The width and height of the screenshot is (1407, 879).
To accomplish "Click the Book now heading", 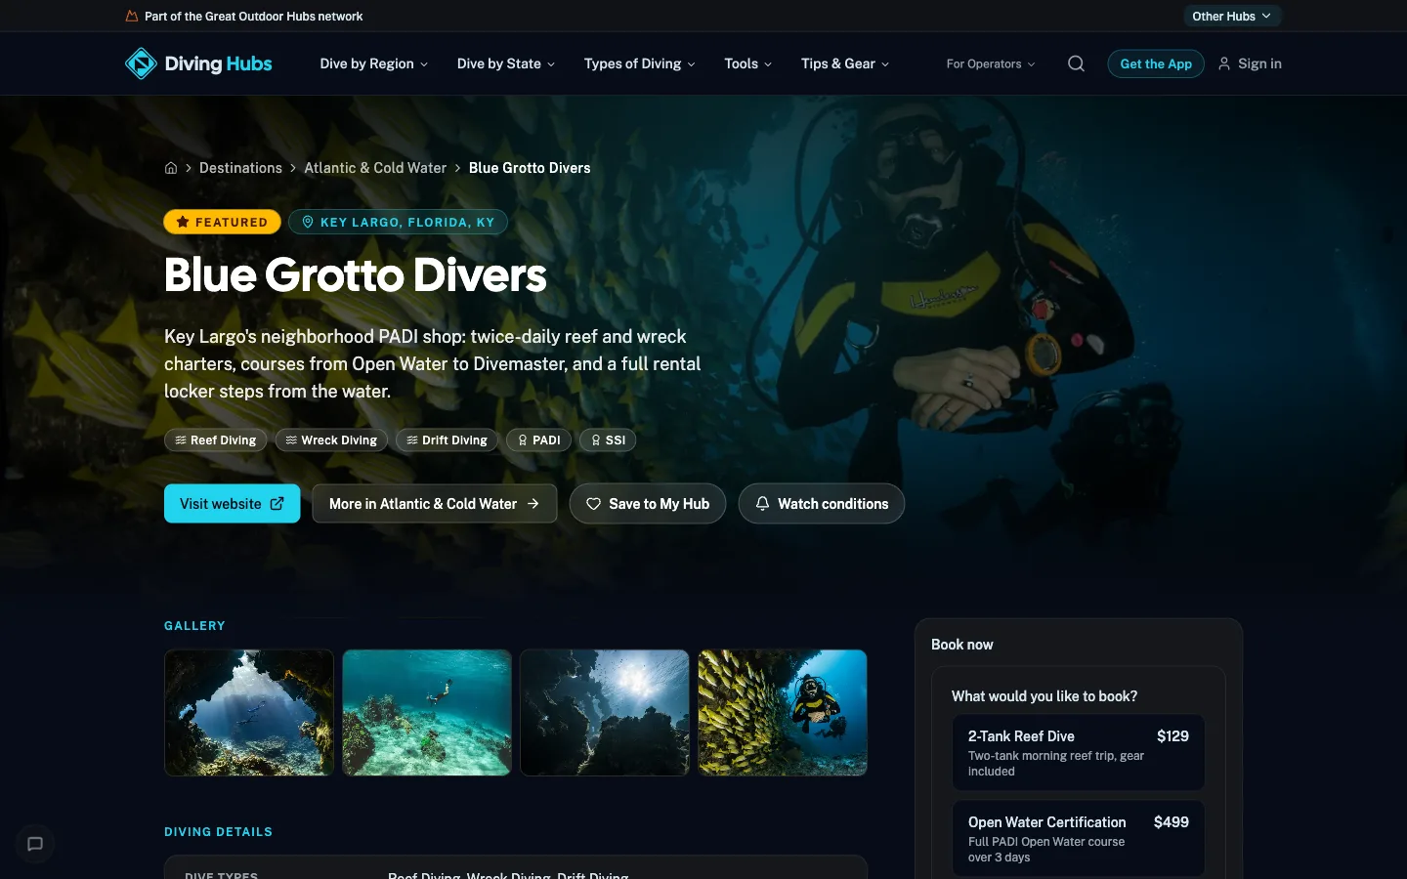I will click(x=962, y=645).
